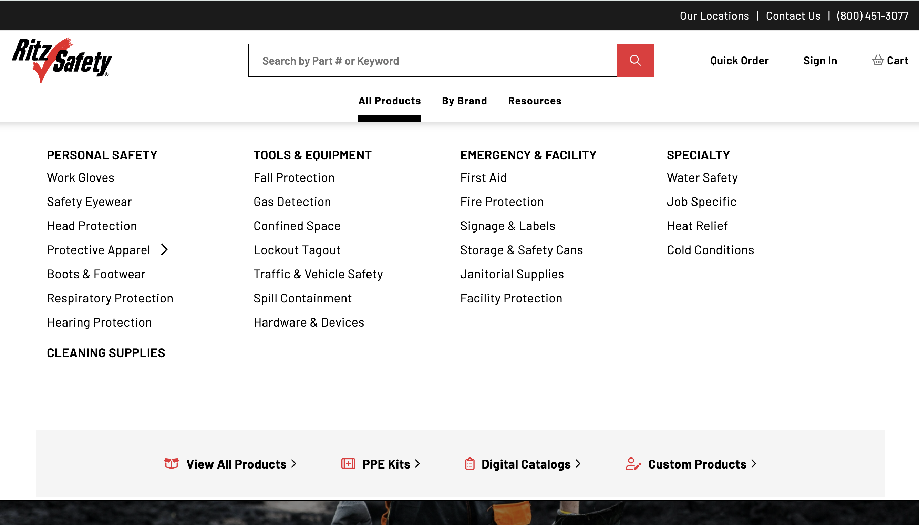Click the Sign In link

[x=820, y=61]
